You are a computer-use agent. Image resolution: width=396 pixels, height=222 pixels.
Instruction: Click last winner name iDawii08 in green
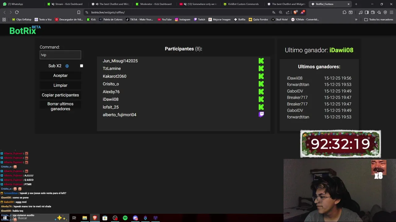[341, 50]
